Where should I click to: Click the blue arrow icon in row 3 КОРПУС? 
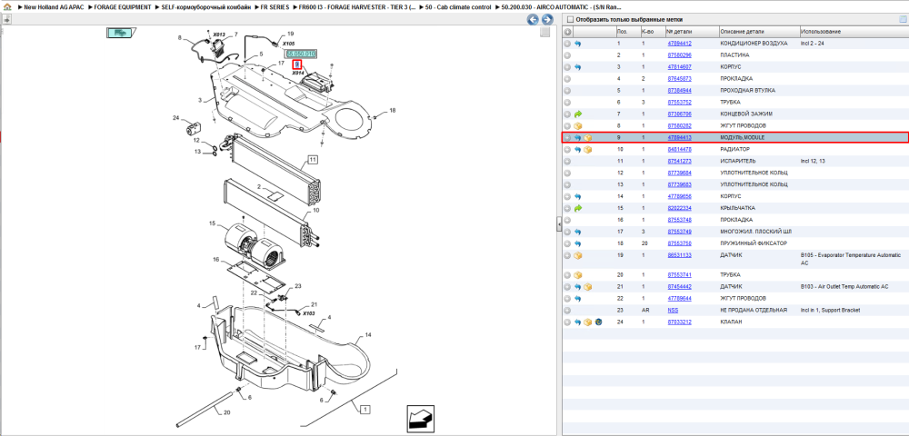point(578,67)
